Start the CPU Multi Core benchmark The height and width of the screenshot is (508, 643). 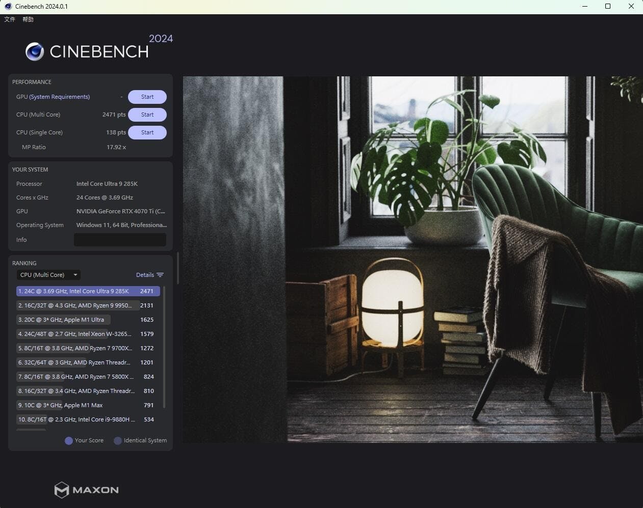[147, 115]
